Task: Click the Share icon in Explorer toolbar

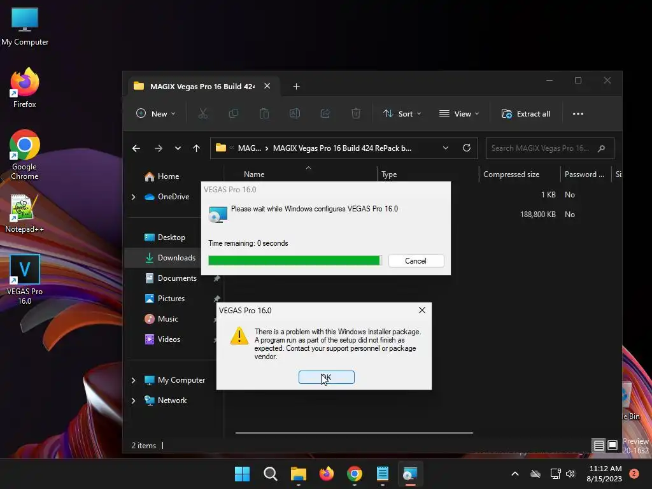Action: 325,113
